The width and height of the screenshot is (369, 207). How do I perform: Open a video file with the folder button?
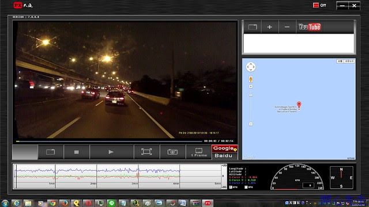click(51, 152)
